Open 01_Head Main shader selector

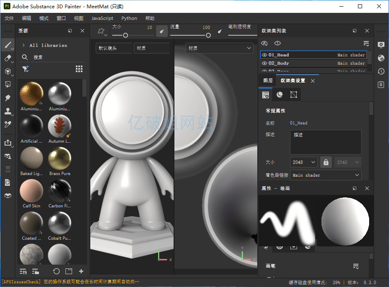coord(351,55)
